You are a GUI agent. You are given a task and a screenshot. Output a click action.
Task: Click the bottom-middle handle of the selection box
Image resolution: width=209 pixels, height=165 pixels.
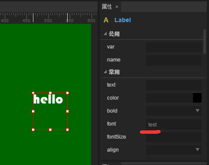point(50,129)
